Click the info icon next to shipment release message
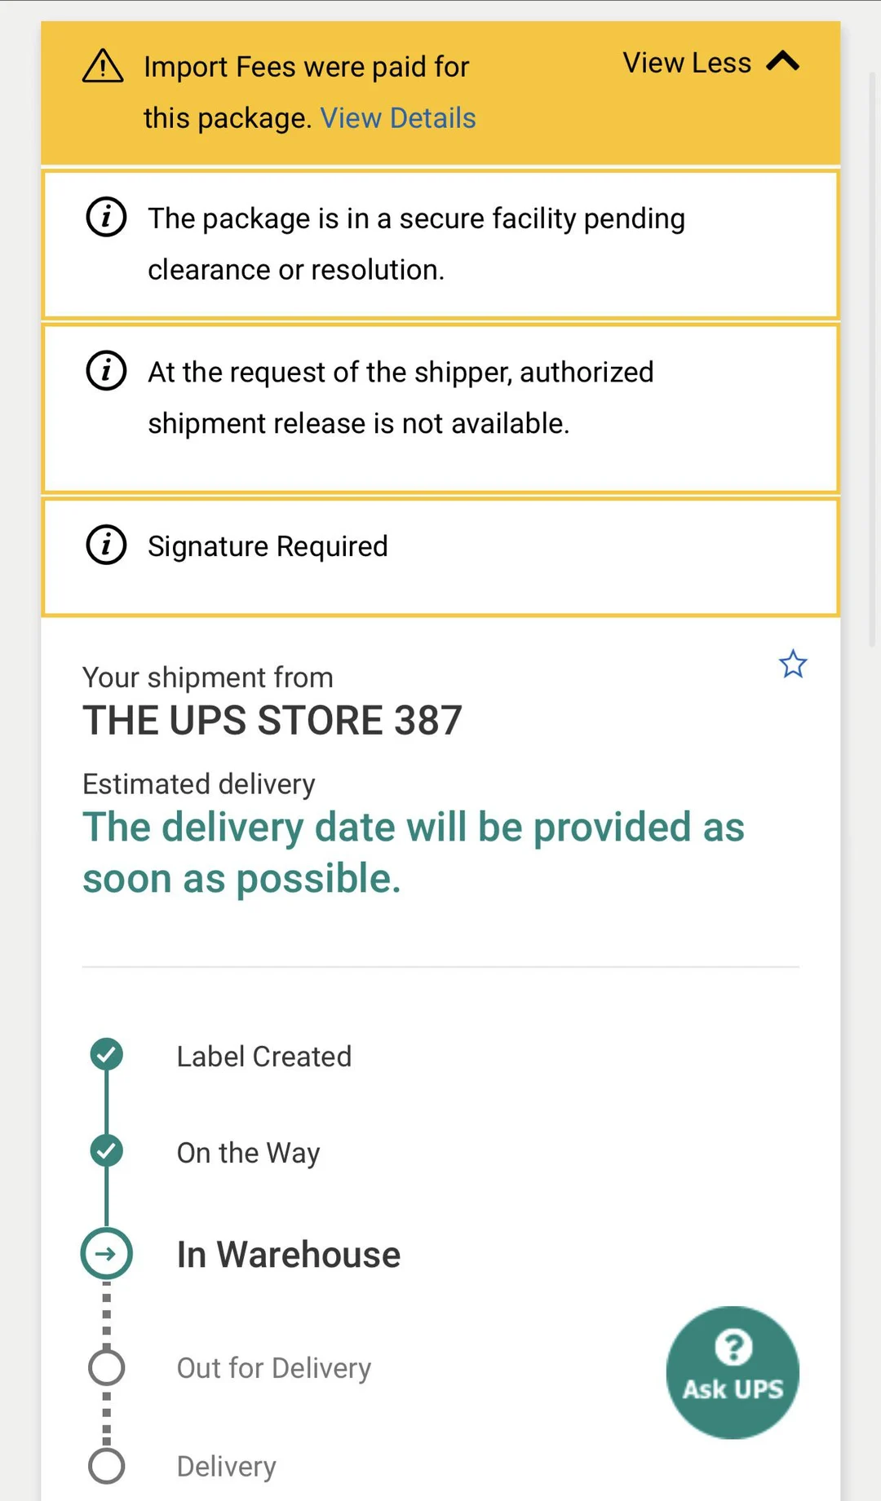This screenshot has width=881, height=1501. point(106,371)
